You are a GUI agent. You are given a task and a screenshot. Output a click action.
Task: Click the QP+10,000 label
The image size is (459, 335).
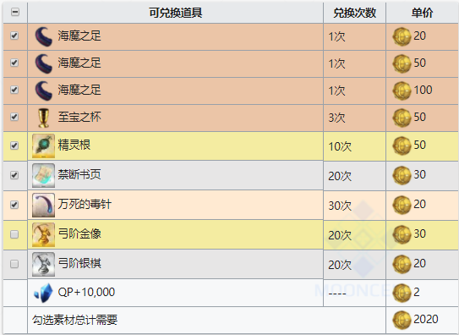86,292
